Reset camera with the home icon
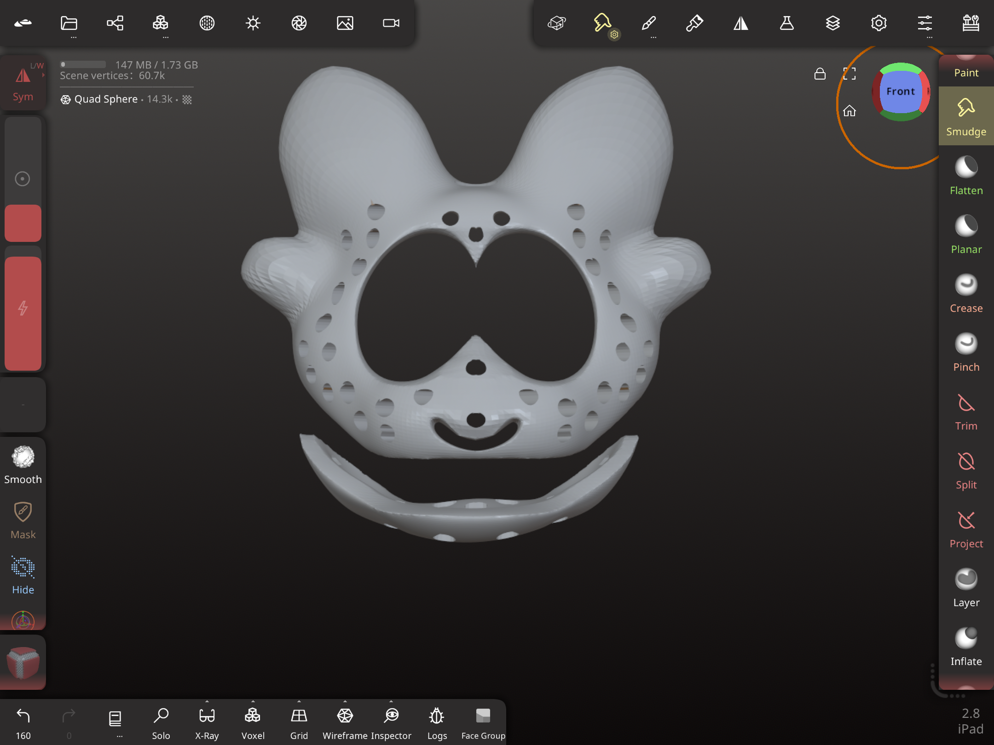This screenshot has width=994, height=745. 850,111
